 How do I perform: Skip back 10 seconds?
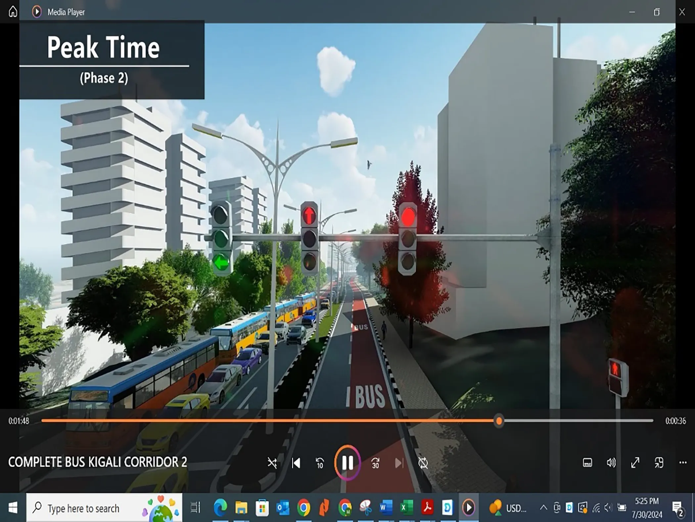click(x=320, y=463)
